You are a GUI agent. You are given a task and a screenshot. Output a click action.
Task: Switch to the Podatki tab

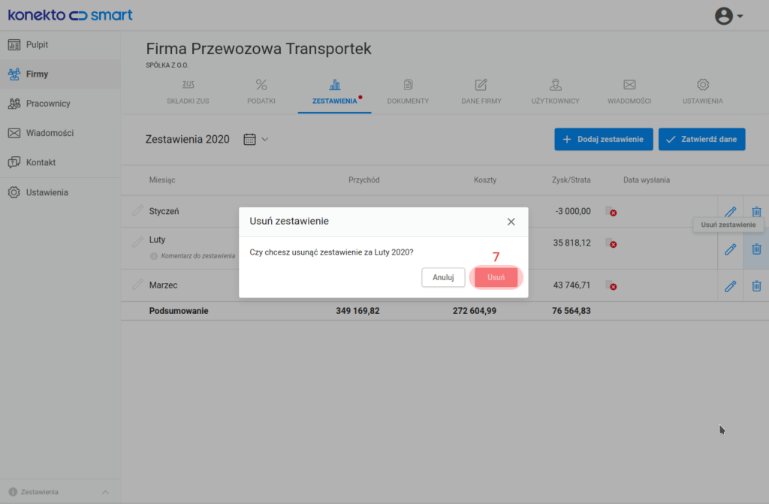[261, 92]
